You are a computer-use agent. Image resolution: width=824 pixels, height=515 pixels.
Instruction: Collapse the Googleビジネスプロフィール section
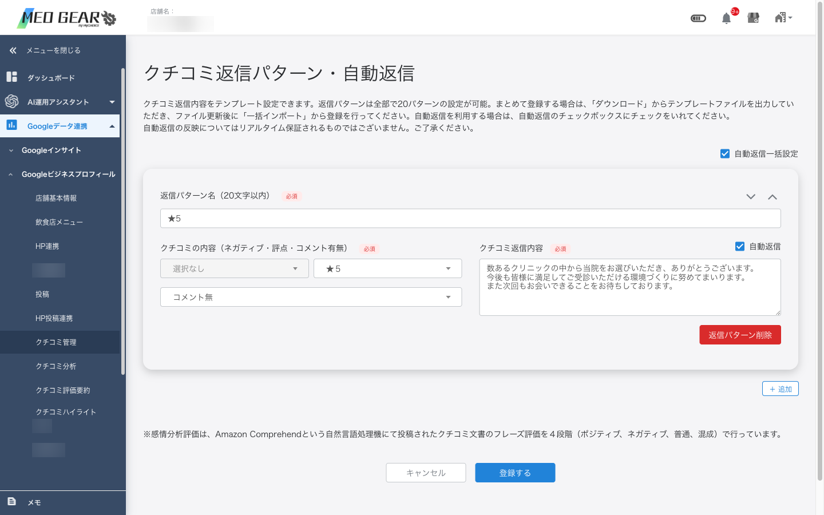62,174
